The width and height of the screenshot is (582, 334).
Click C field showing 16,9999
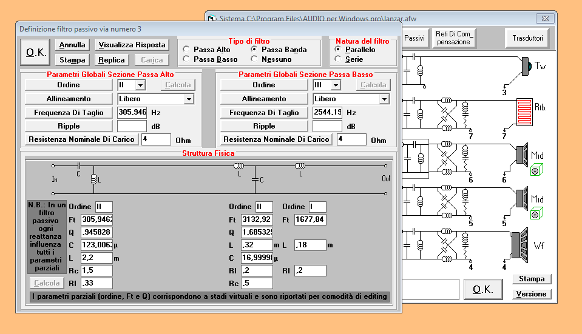pyautogui.click(x=257, y=258)
